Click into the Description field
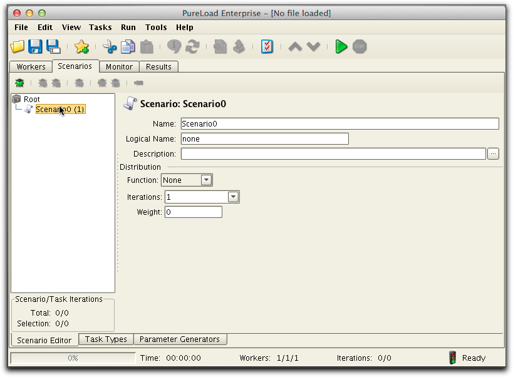The image size is (513, 377). (x=333, y=153)
